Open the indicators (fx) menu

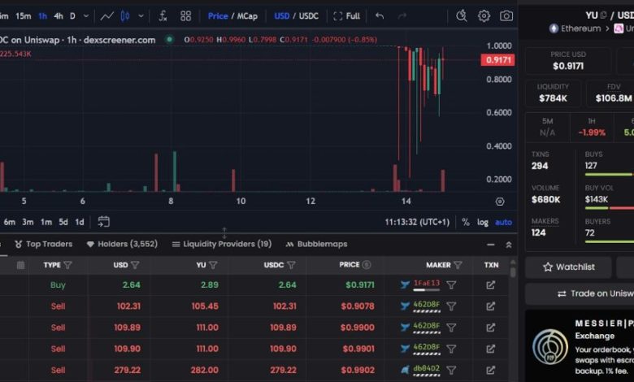tap(163, 15)
